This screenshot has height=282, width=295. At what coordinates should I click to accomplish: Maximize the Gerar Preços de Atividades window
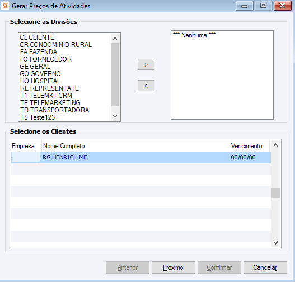point(264,6)
